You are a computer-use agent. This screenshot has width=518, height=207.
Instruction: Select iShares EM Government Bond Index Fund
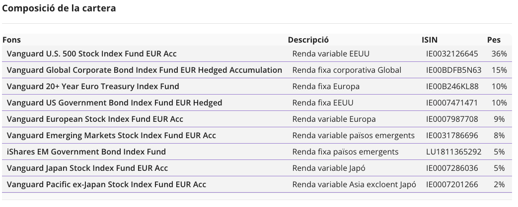coord(86,152)
